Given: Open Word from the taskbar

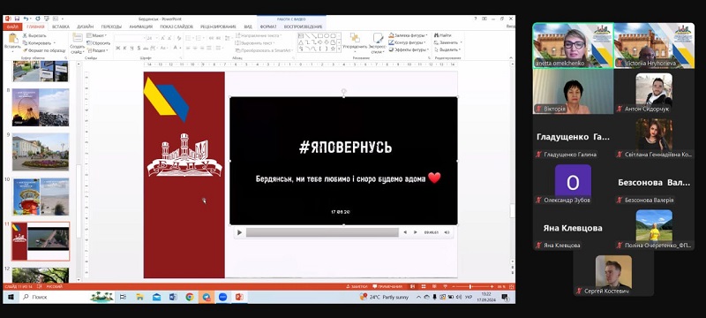Looking at the screenshot, I should coord(173,297).
